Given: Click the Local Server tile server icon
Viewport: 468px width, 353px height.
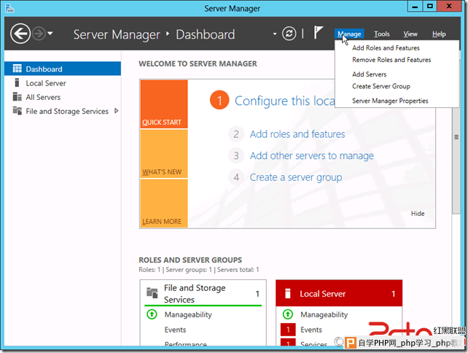Looking at the screenshot, I should coord(288,293).
